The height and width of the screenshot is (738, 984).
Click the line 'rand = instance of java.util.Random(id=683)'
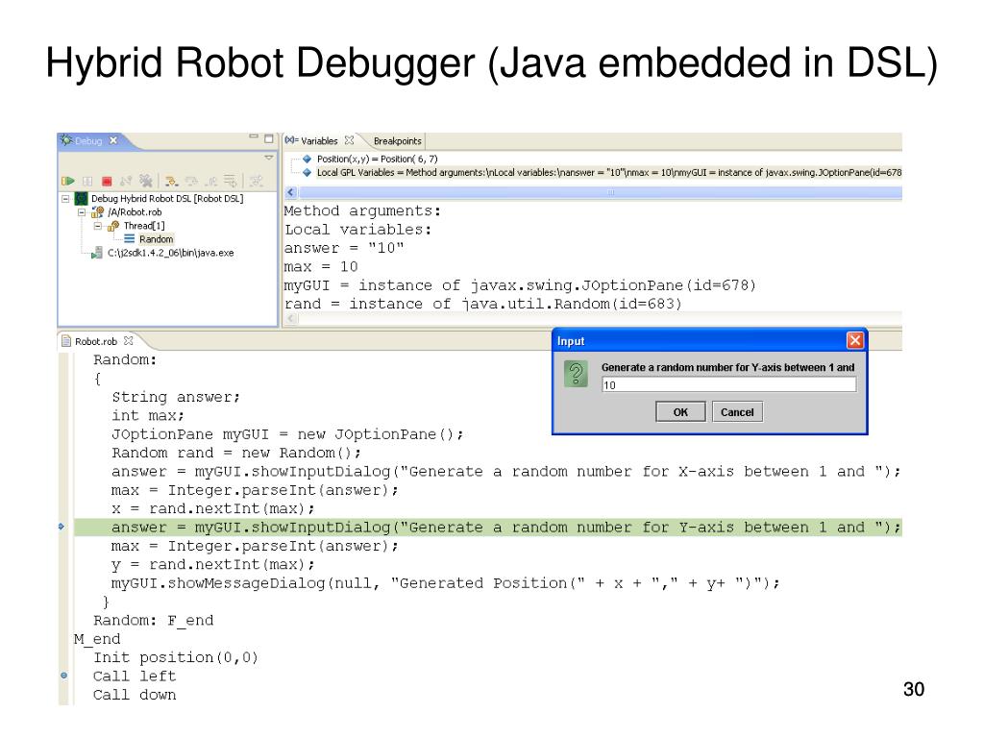point(483,304)
